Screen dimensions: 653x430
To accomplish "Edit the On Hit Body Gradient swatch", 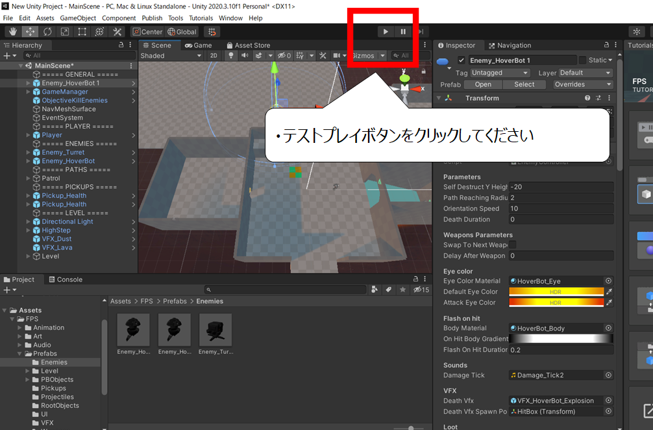I will click(561, 339).
